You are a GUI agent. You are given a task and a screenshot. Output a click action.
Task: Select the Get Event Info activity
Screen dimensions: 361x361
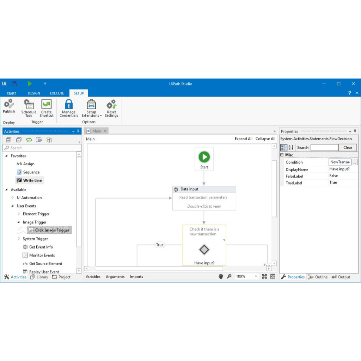click(38, 247)
